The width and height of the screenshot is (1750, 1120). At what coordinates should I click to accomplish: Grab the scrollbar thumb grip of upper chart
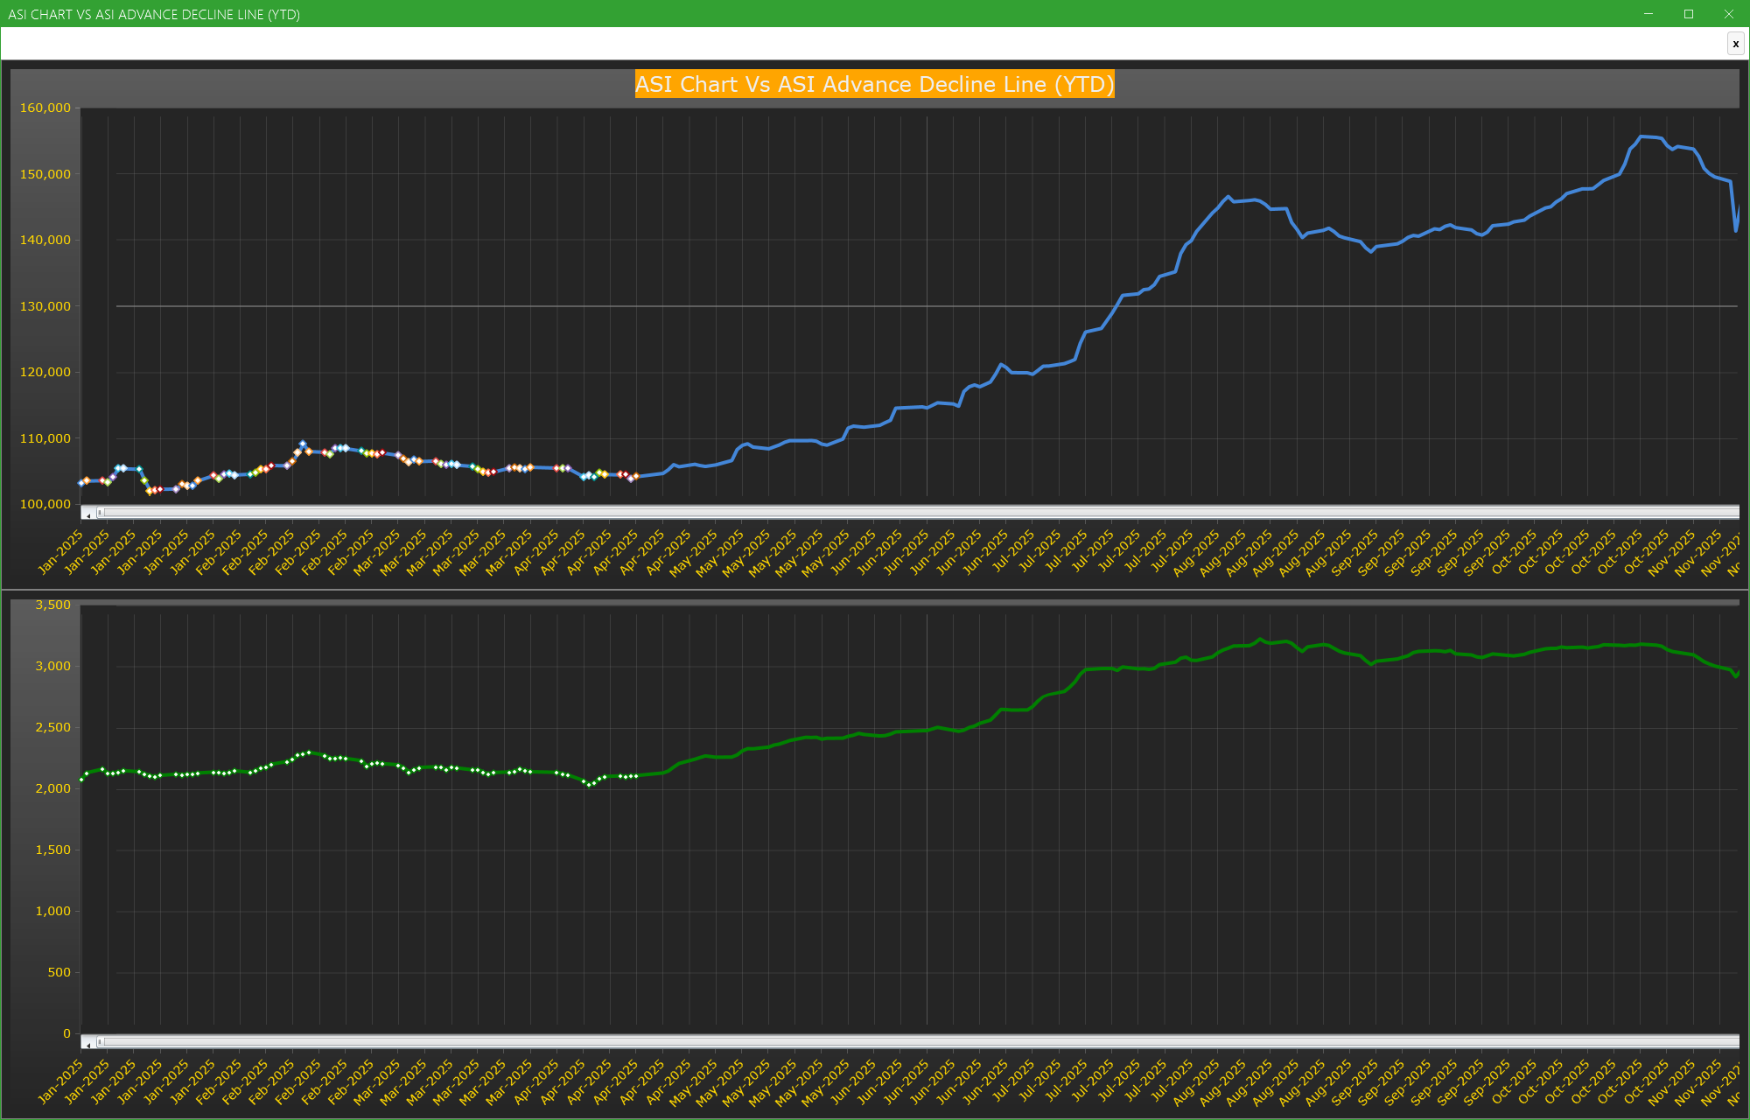pyautogui.click(x=100, y=513)
